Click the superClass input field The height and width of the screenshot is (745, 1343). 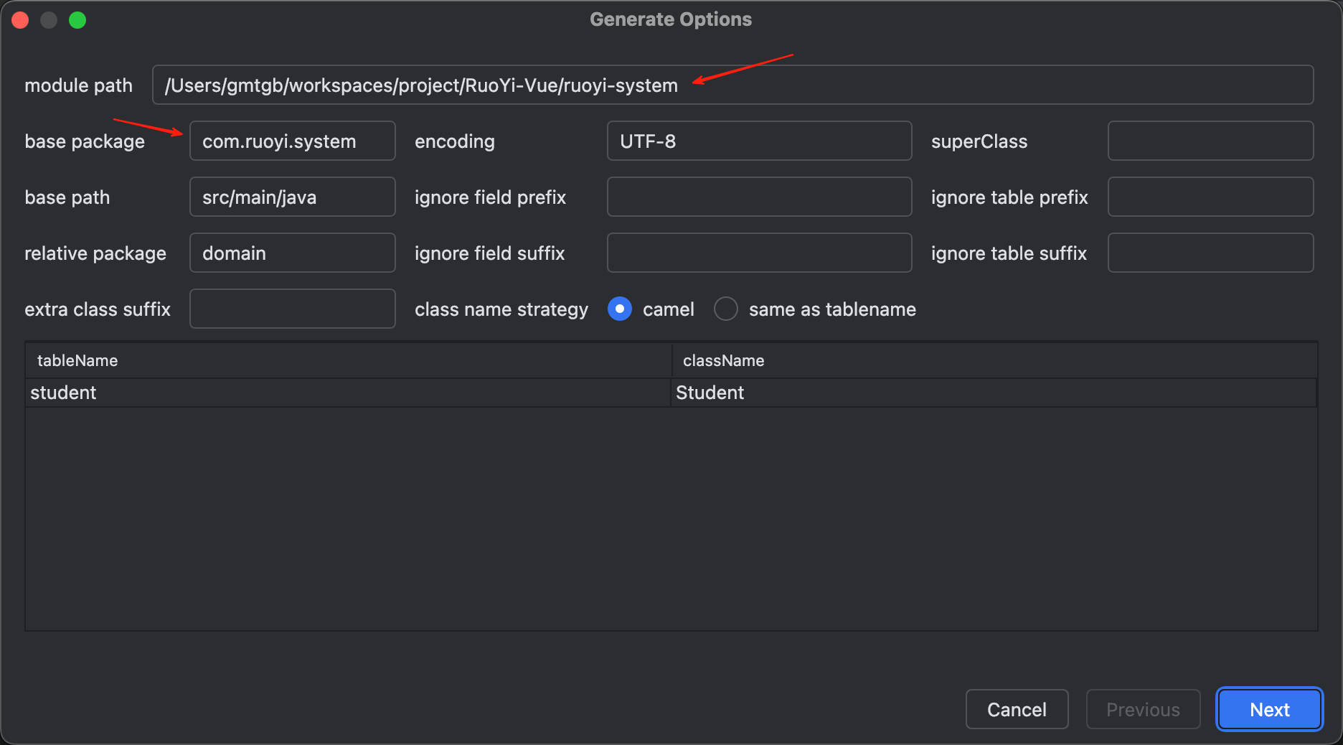(1210, 141)
